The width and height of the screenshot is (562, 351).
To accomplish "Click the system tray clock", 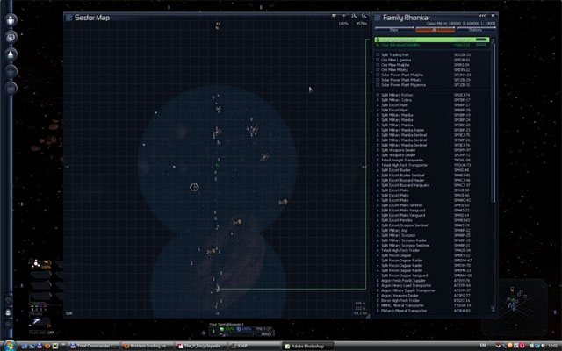I will pos(552,346).
